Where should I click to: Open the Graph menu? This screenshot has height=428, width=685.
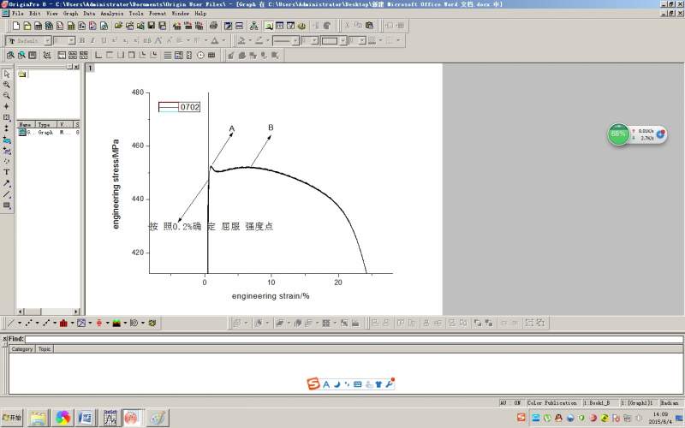[x=70, y=14]
